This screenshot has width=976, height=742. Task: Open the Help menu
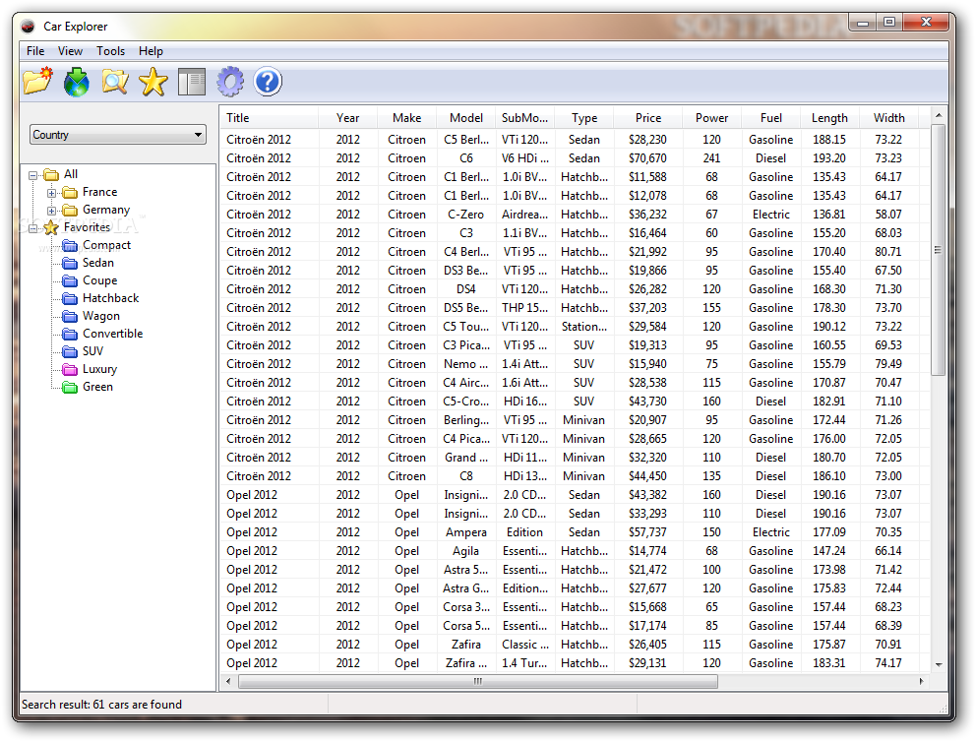pos(151,51)
